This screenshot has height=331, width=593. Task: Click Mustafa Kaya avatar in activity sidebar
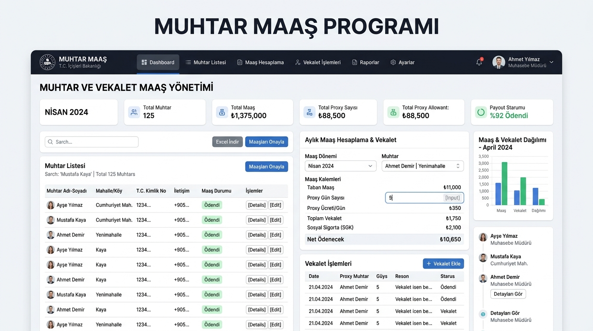483,257
